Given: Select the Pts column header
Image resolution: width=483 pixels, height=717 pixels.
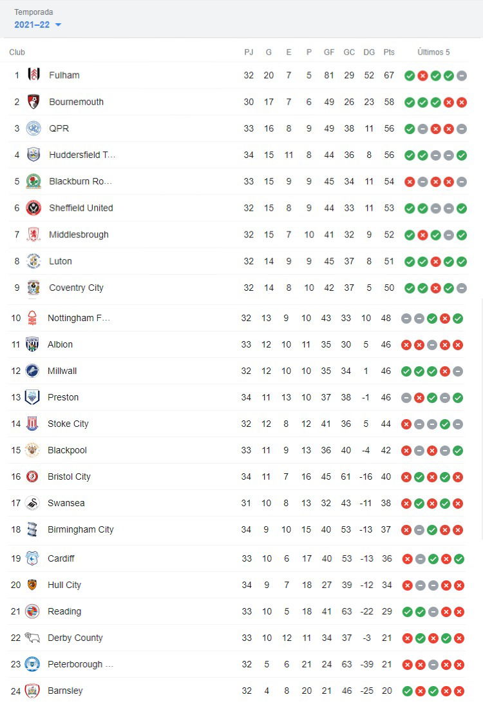Looking at the screenshot, I should point(389,52).
